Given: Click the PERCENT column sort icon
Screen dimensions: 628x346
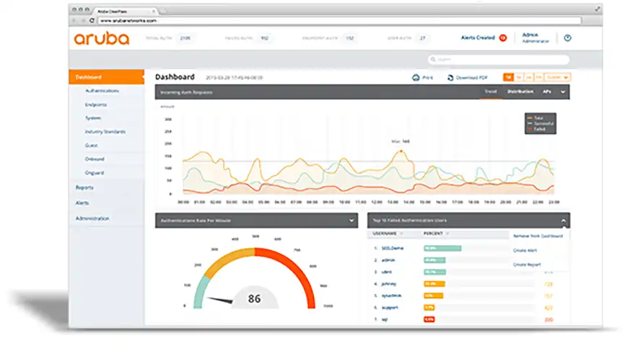Looking at the screenshot, I should pos(448,234).
